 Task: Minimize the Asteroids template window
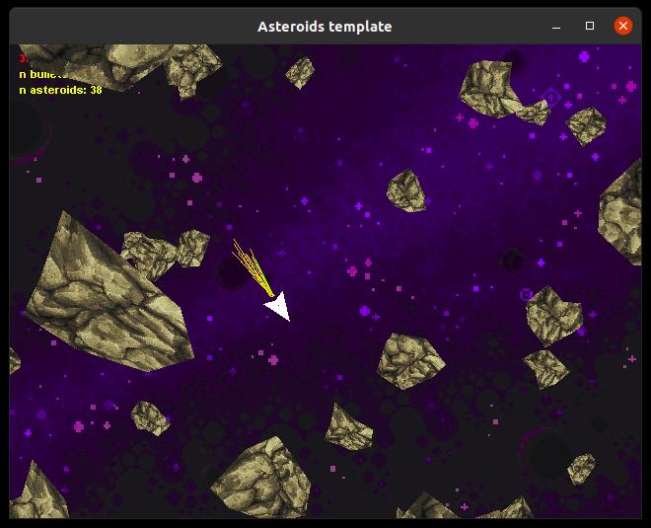[557, 27]
